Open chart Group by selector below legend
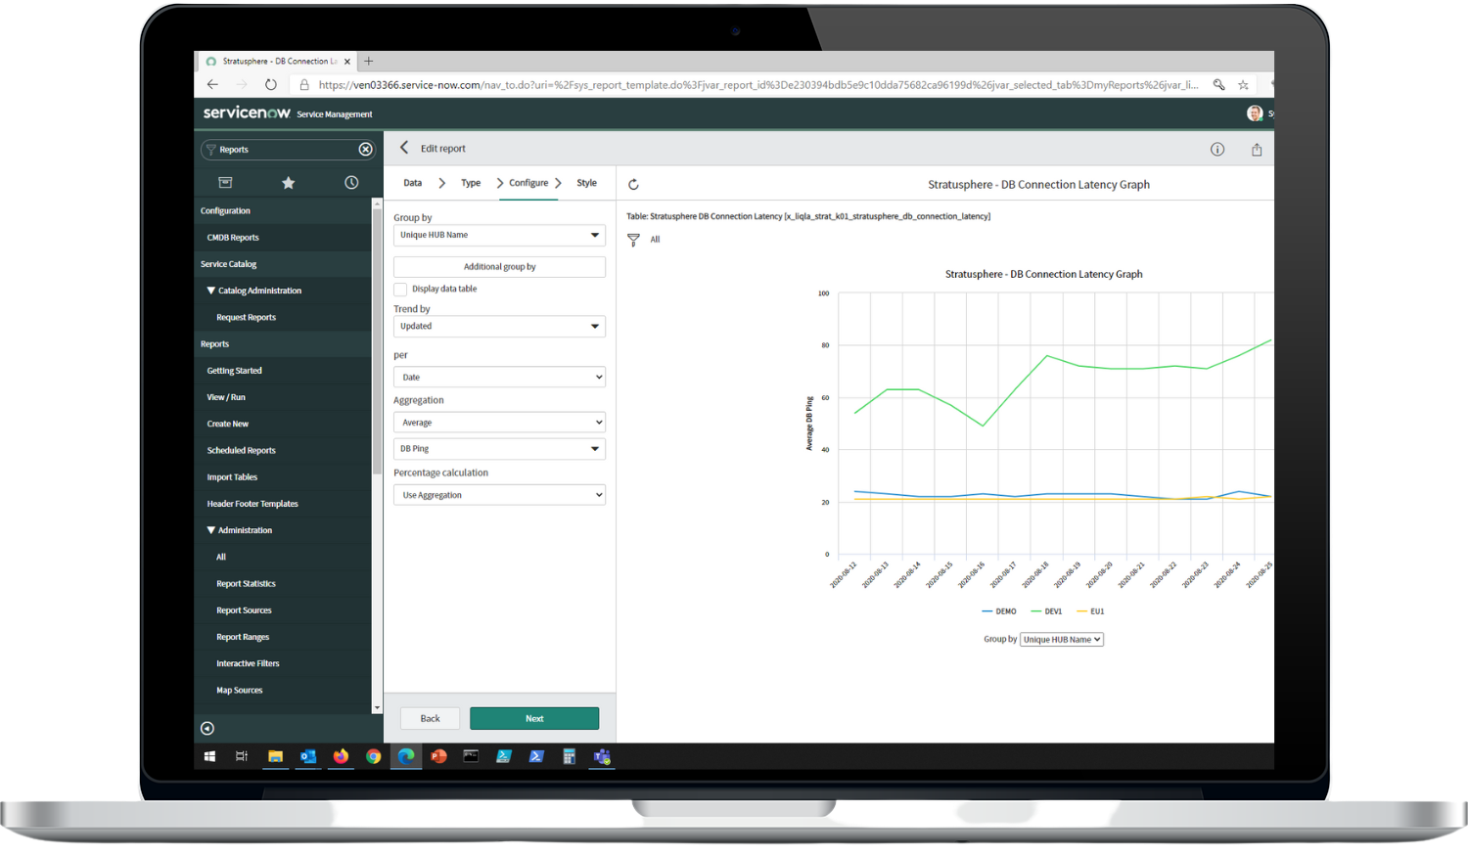Viewport: 1468px width, 855px height. point(1062,640)
